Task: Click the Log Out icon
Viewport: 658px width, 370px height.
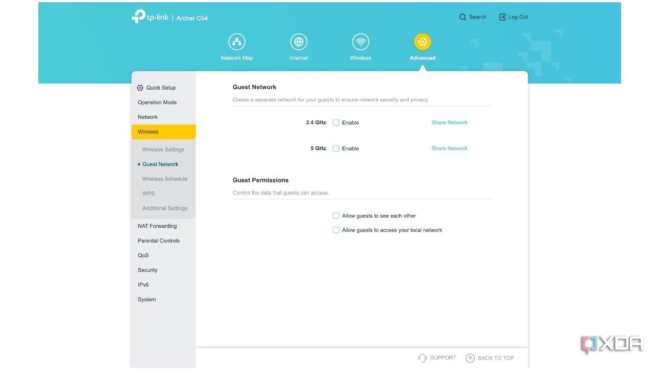Action: point(503,17)
